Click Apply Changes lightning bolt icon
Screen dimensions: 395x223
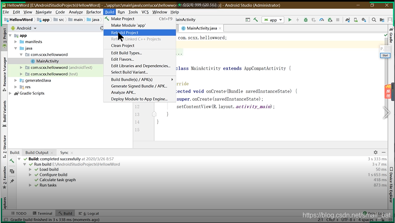pyautogui.click(x=298, y=20)
